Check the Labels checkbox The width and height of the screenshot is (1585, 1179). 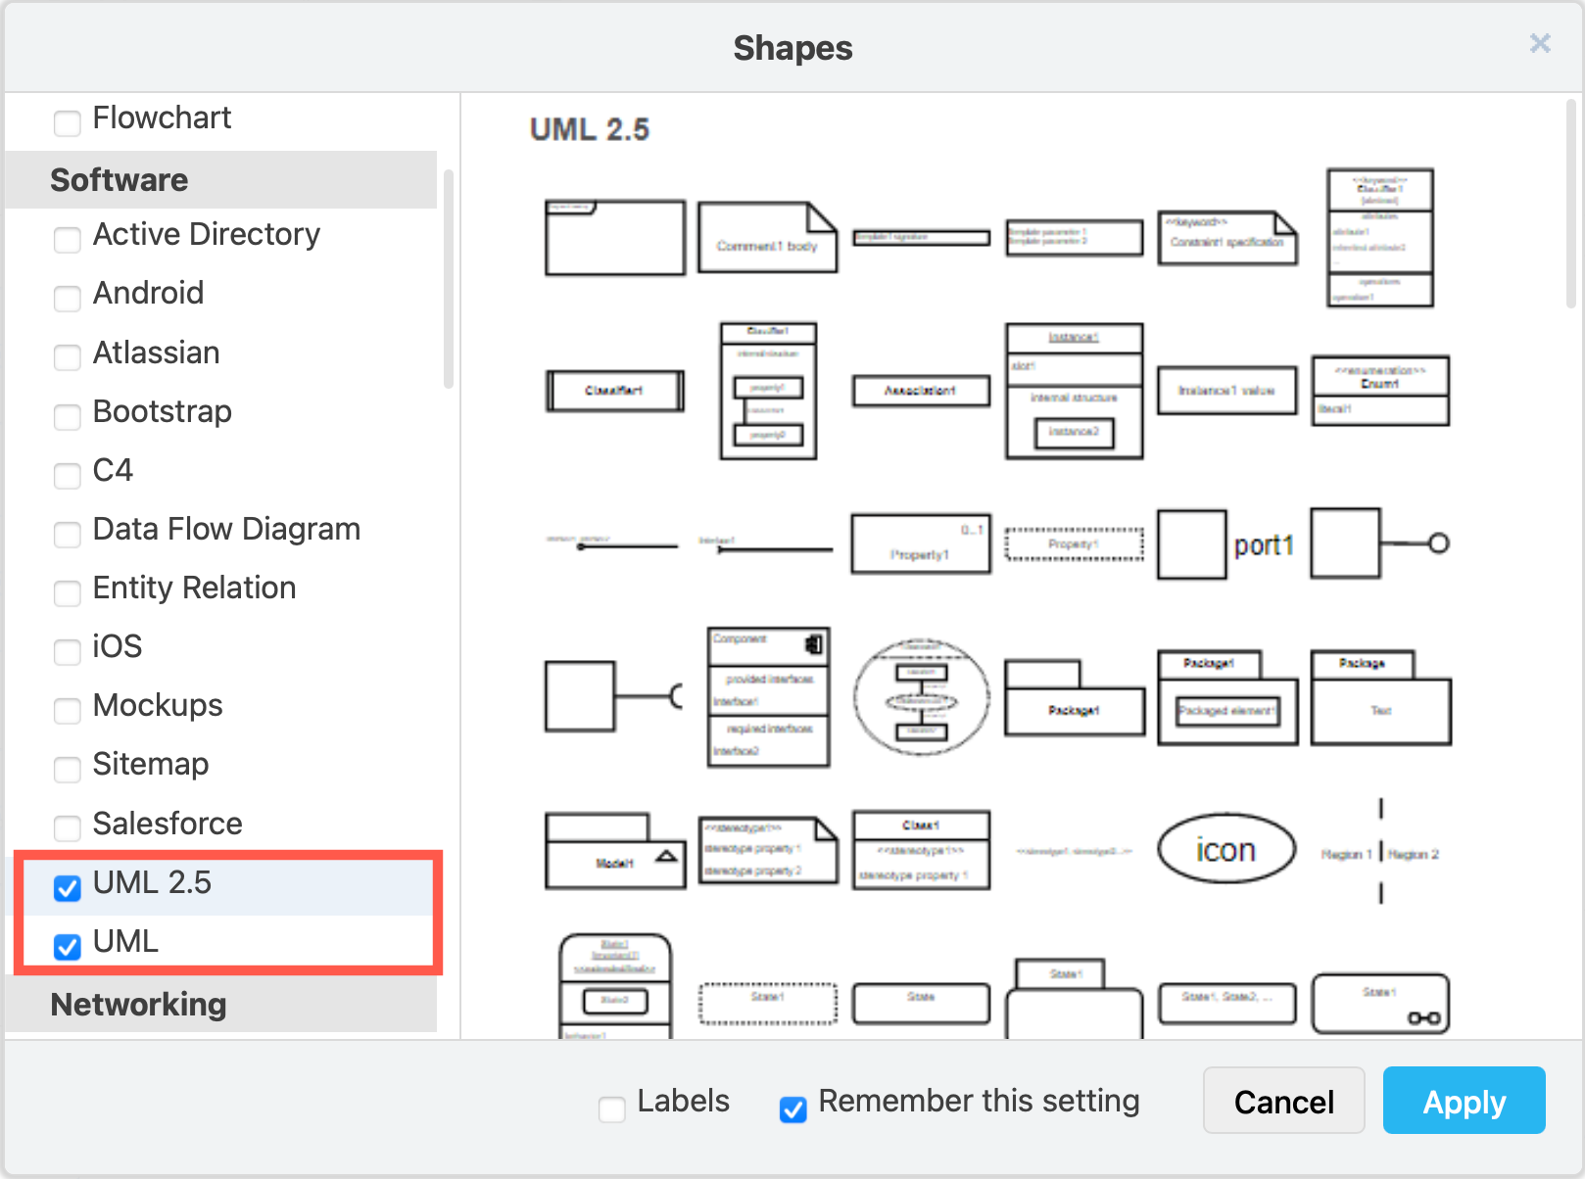[611, 1109]
